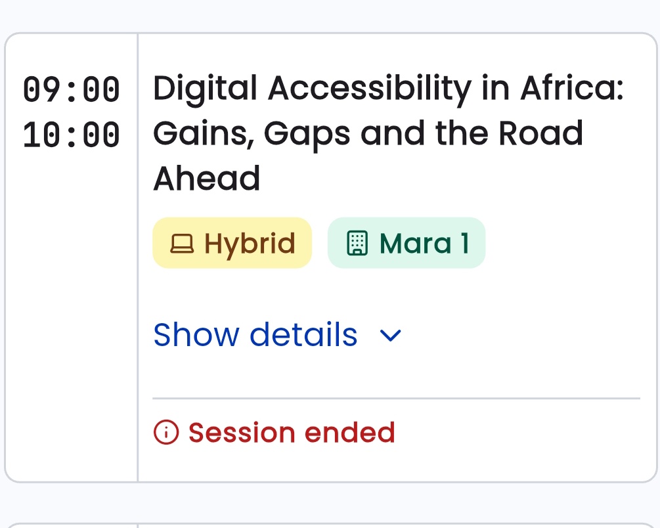
Task: Click the building icon beside Mara 1
Action: pos(357,244)
